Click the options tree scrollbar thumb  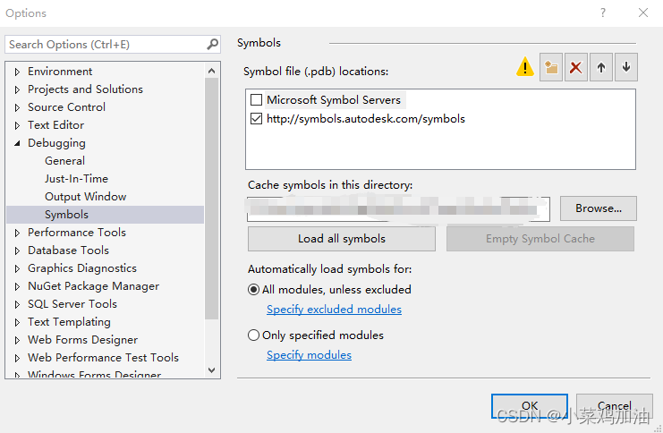tap(212, 199)
